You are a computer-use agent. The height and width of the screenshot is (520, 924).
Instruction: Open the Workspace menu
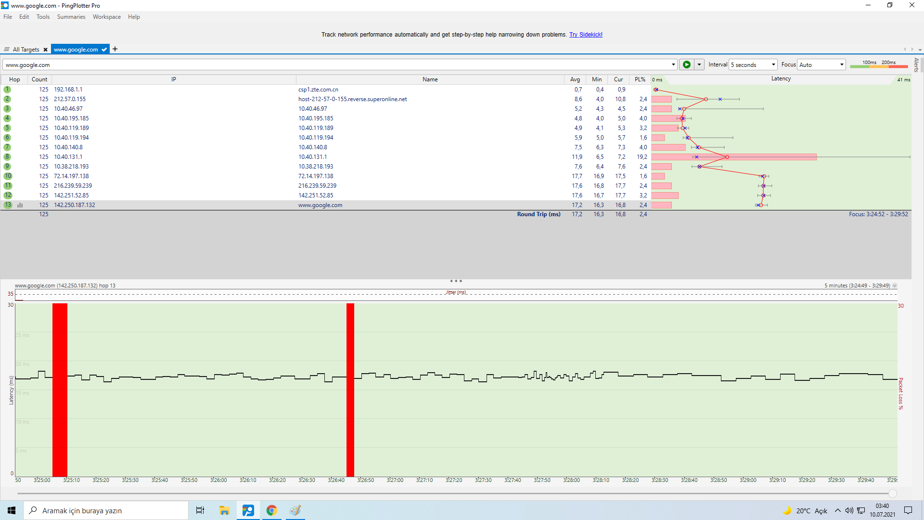(x=106, y=17)
